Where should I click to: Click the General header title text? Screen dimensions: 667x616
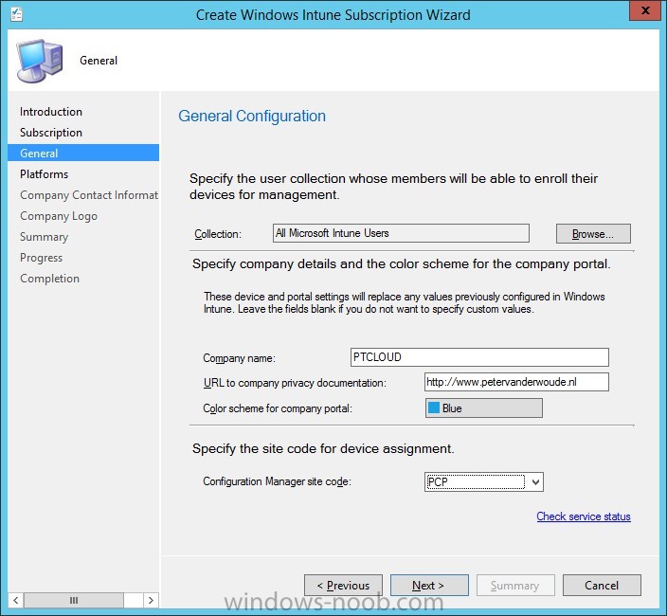click(99, 61)
